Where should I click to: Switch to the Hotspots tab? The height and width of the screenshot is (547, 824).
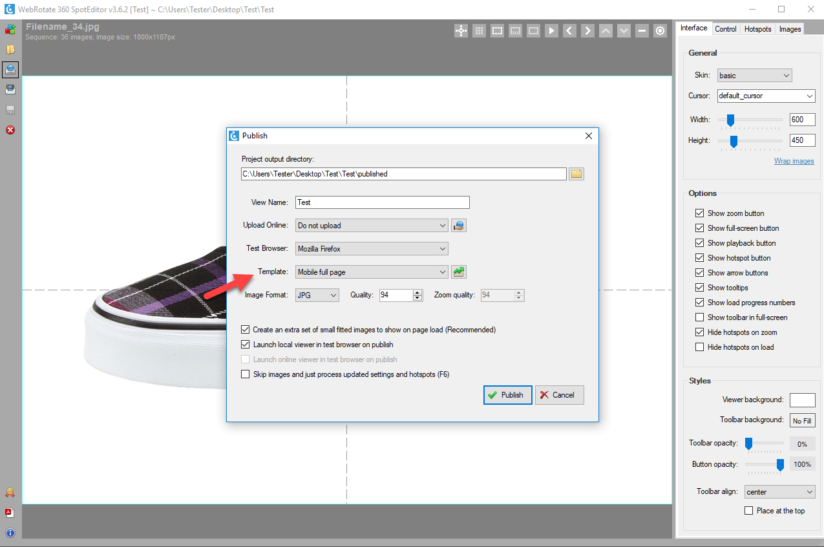pos(758,29)
